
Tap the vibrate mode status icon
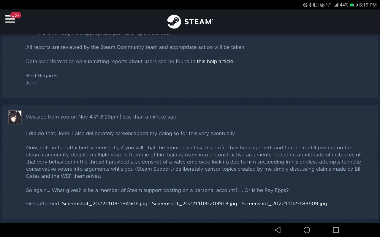tap(316, 5)
